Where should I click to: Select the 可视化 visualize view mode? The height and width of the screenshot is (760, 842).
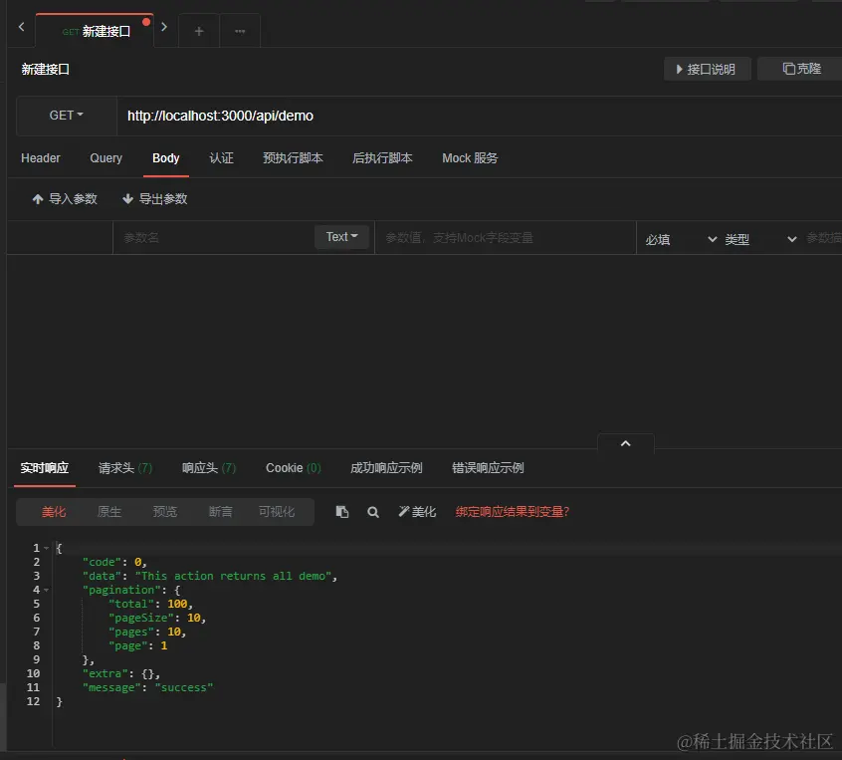point(277,512)
